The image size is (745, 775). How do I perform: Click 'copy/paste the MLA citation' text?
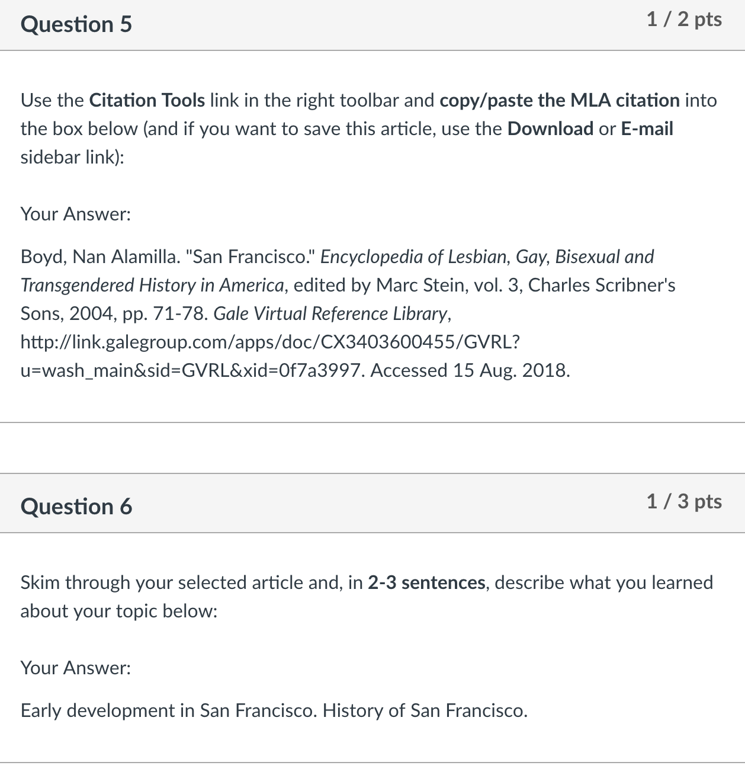pos(560,100)
